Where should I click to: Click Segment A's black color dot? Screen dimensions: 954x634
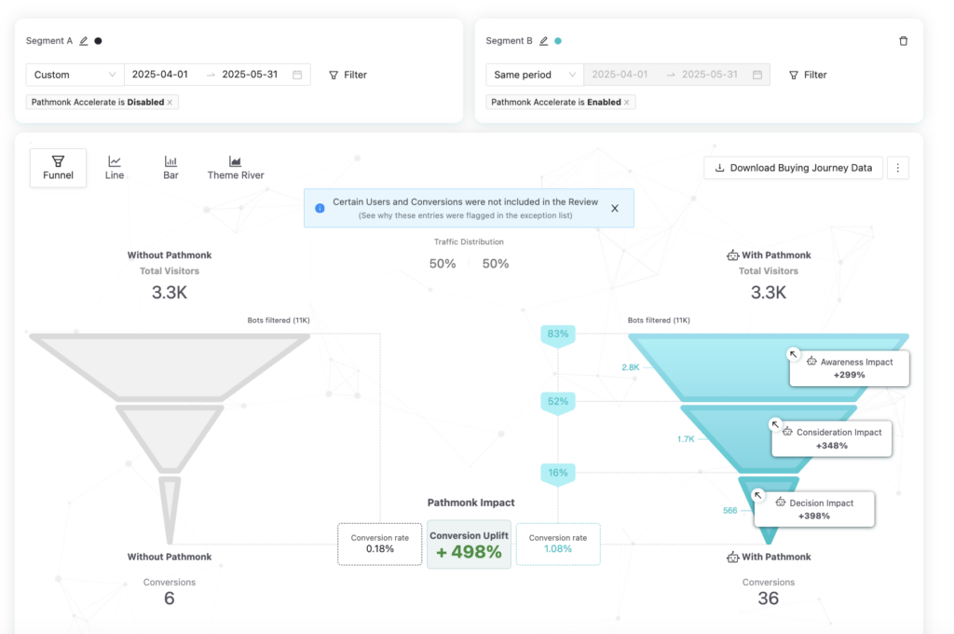(97, 41)
